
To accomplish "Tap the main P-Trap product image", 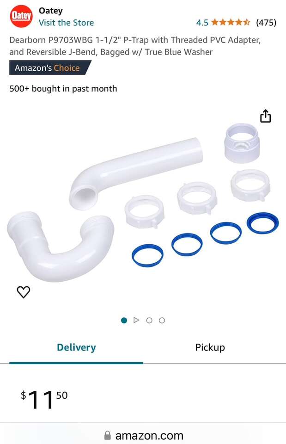I will pyautogui.click(x=143, y=203).
